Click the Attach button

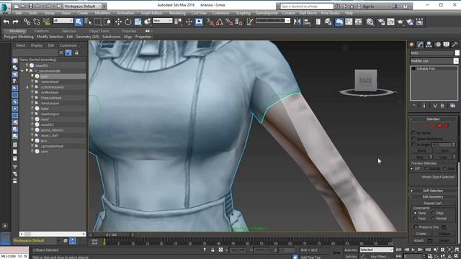pyautogui.click(x=419, y=240)
